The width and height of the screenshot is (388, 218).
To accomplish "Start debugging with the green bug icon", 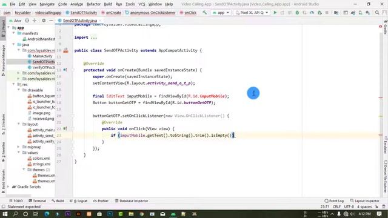I will (x=297, y=13).
